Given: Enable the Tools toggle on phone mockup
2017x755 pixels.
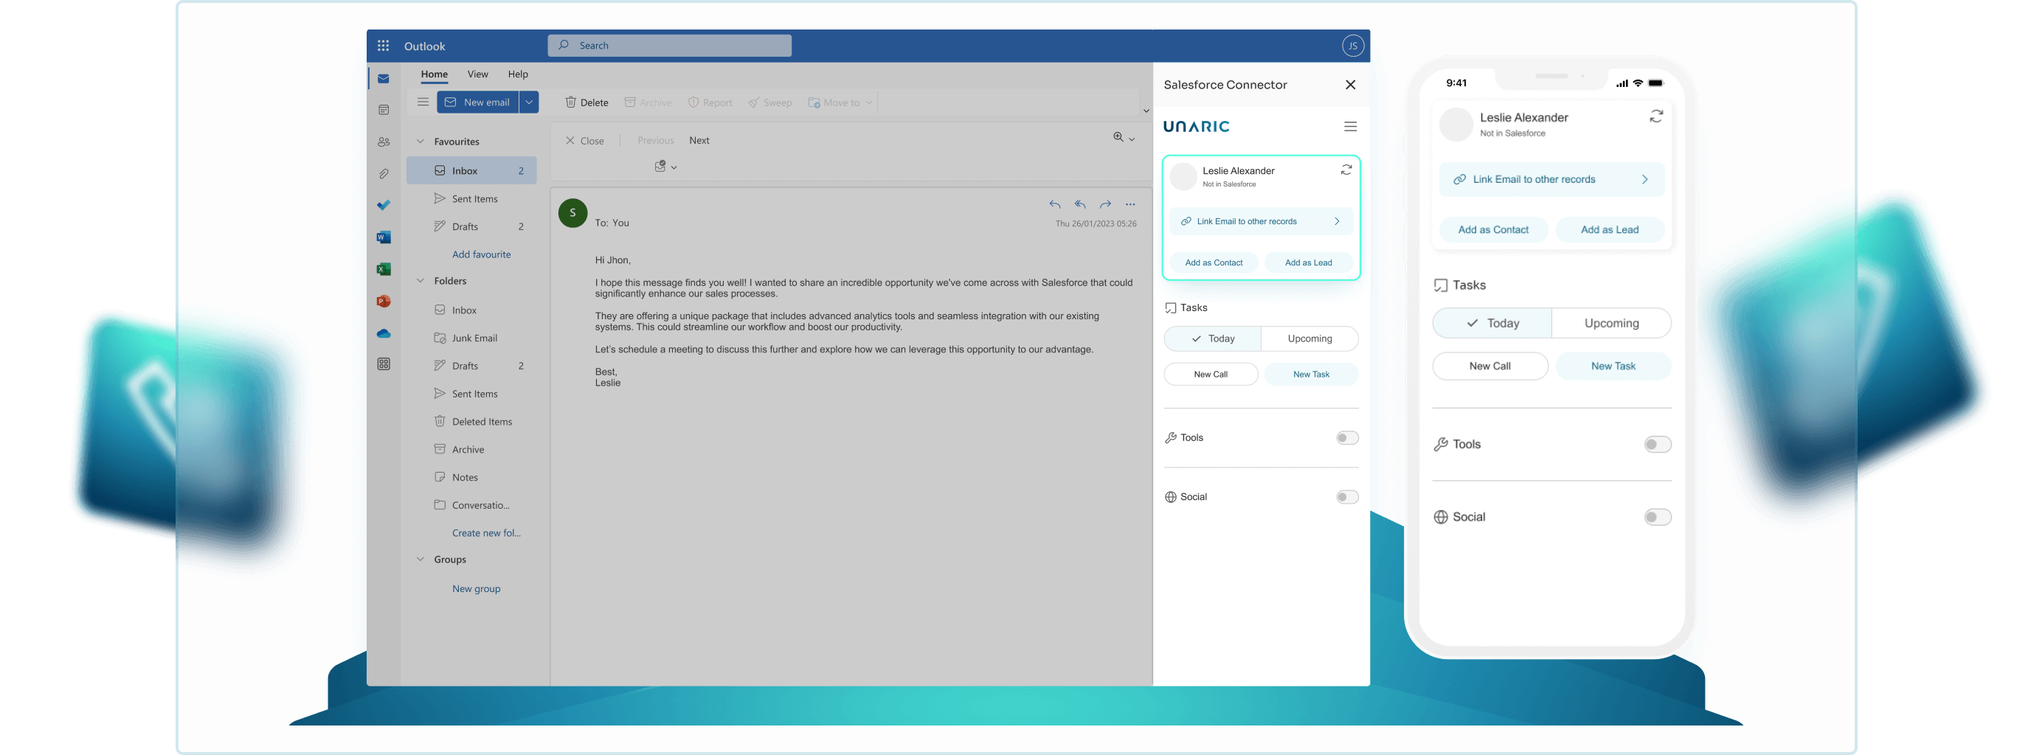Looking at the screenshot, I should click(x=1657, y=445).
